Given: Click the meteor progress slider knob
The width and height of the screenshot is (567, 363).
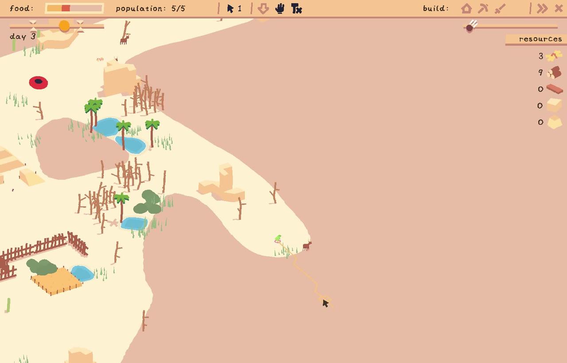Looking at the screenshot, I should pos(470,27).
